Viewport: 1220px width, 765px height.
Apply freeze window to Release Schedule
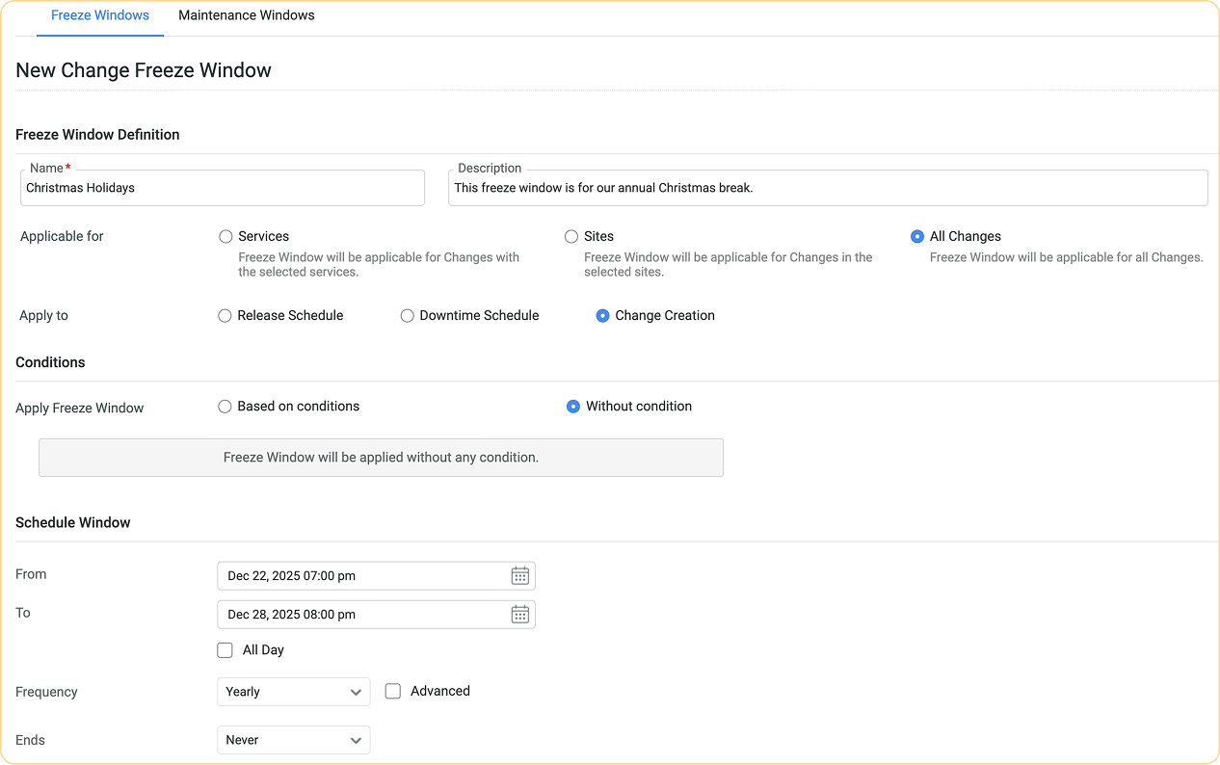[x=225, y=315]
